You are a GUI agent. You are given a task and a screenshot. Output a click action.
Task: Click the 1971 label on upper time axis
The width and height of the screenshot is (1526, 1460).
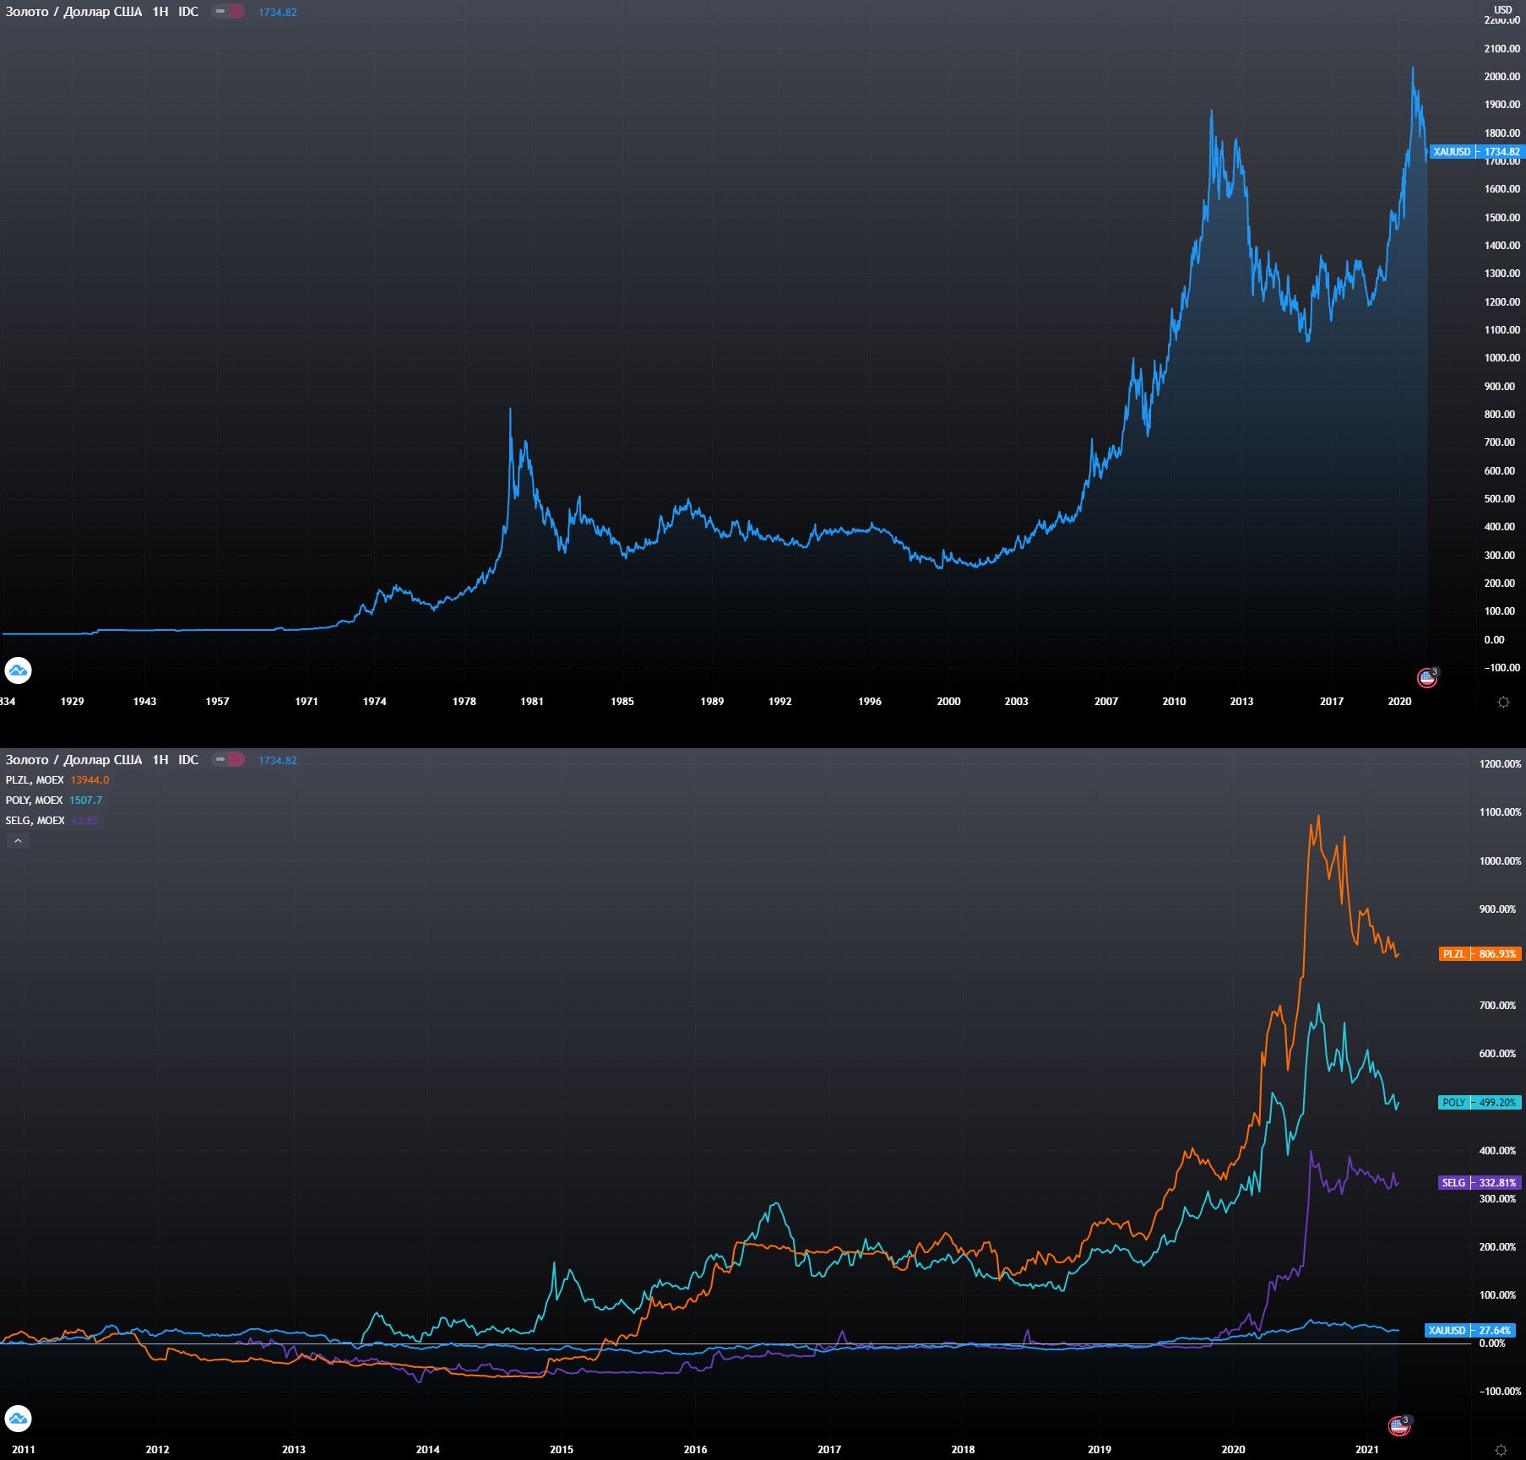pyautogui.click(x=307, y=702)
